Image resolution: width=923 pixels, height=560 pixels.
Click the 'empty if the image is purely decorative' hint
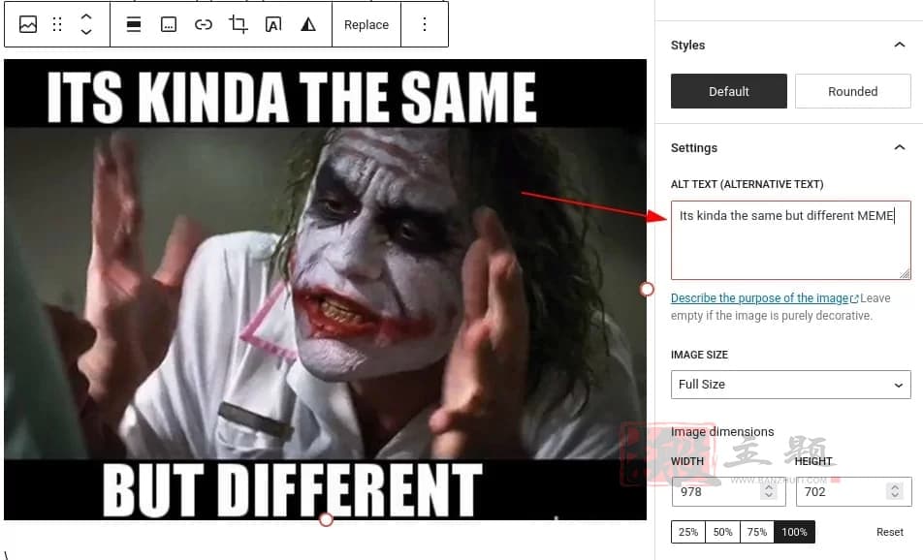pos(772,316)
